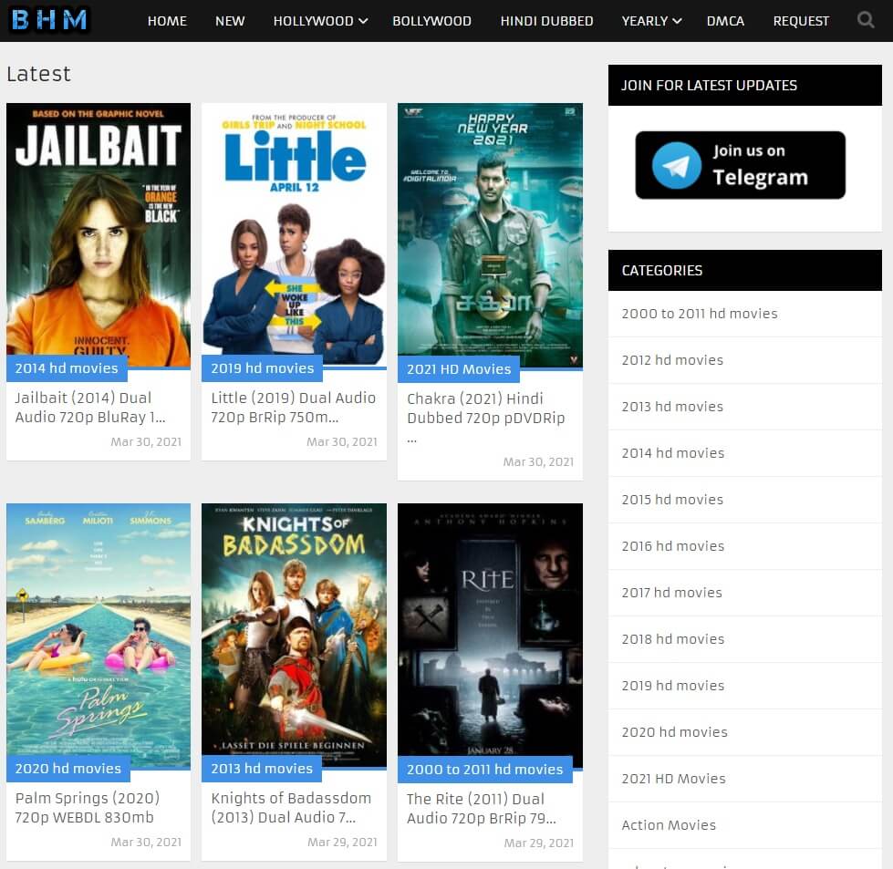
Task: Select 2021 HD Movies in Categories sidebar
Action: 673,779
